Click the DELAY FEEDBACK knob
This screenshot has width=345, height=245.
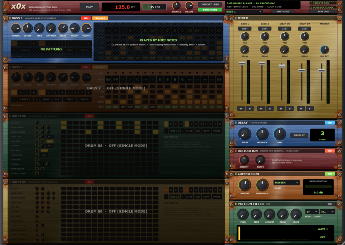(x=262, y=134)
